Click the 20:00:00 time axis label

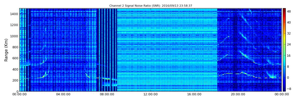[x=238, y=95]
